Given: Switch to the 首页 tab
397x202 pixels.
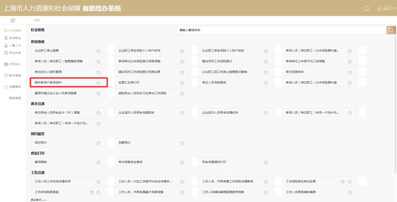Looking at the screenshot, I should tap(37, 20).
